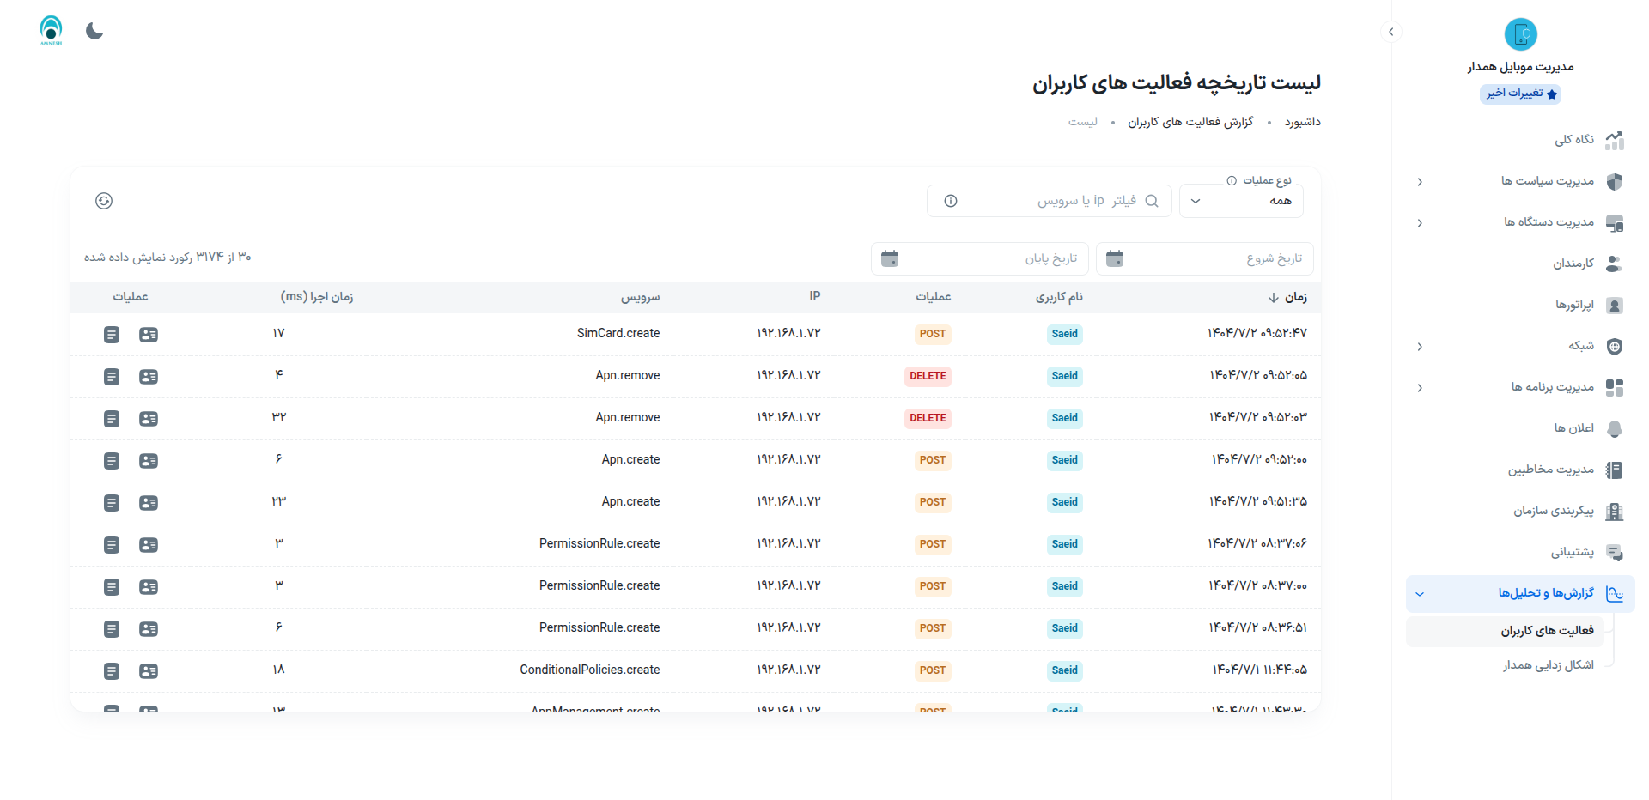Click the فیلتر ip یا سرویس search field

[x=1056, y=201]
